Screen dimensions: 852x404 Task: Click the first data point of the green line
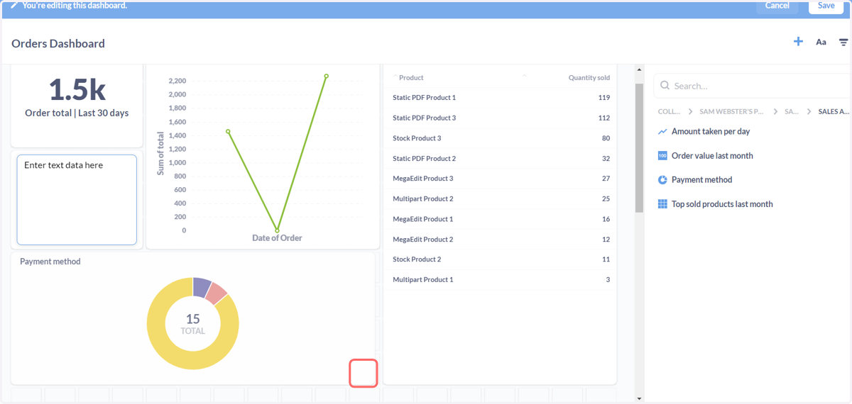pos(228,131)
